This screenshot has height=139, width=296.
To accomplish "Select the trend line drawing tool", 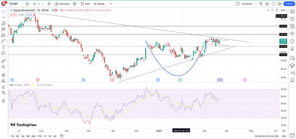I will [x=3, y=17].
